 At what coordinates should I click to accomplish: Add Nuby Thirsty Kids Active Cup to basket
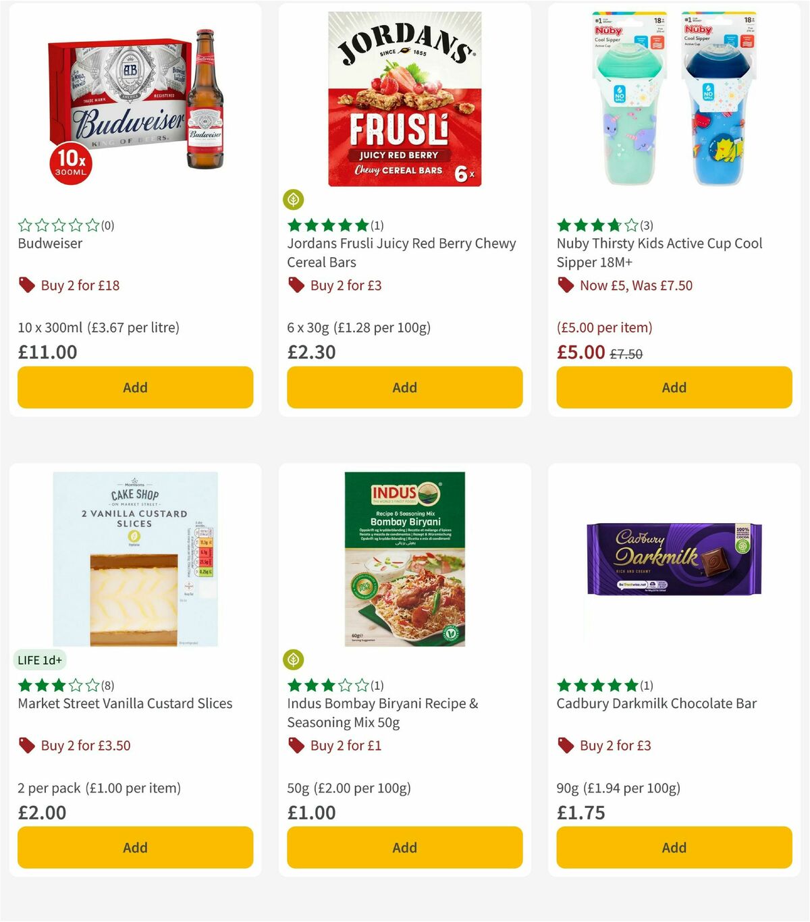pos(674,387)
